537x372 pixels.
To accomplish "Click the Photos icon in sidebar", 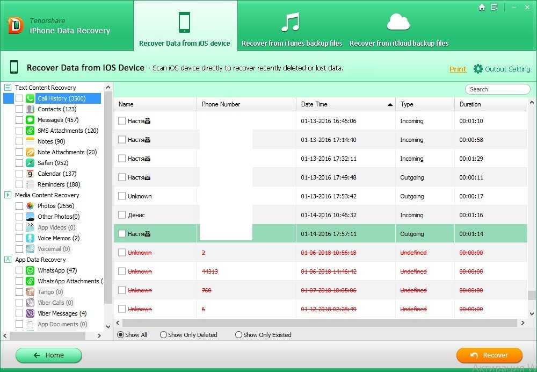I will [x=30, y=206].
